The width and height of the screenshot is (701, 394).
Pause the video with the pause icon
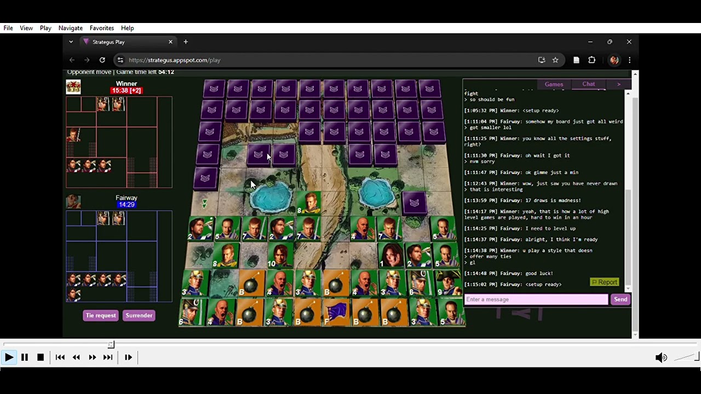[x=25, y=357]
